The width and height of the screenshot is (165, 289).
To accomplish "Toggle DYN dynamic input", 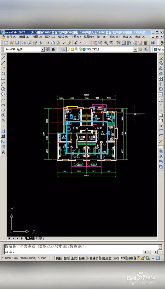I will [x=123, y=258].
